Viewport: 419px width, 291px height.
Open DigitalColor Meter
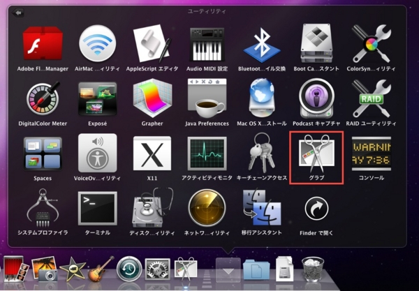[43, 98]
